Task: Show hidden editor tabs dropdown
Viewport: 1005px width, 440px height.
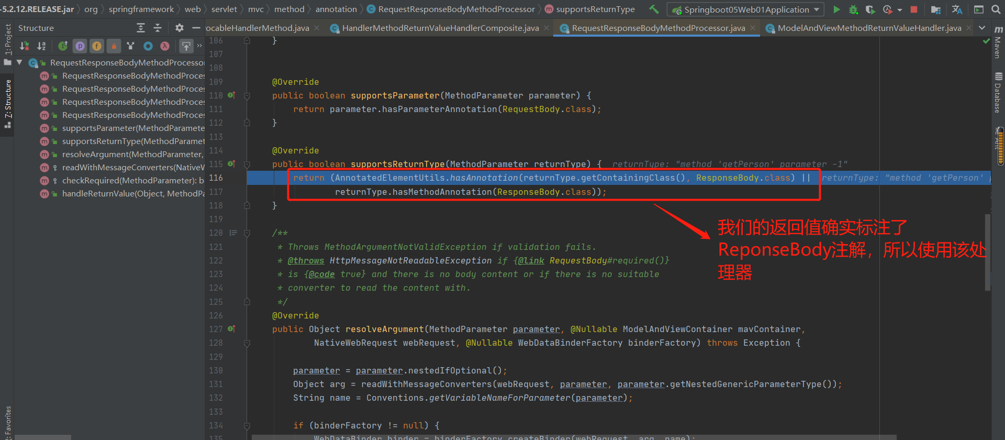Action: 982,28
